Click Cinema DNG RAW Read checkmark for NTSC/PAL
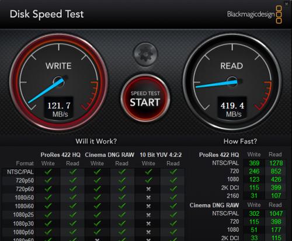This screenshot has width=292, height=241. [122, 172]
